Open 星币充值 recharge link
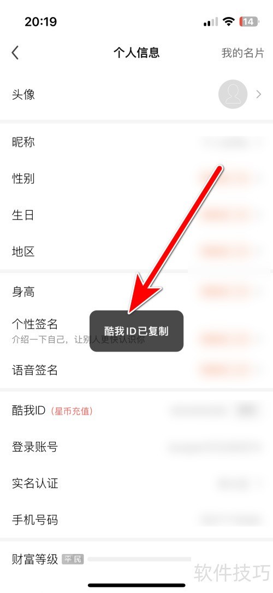This screenshot has width=273, height=593. (72, 411)
